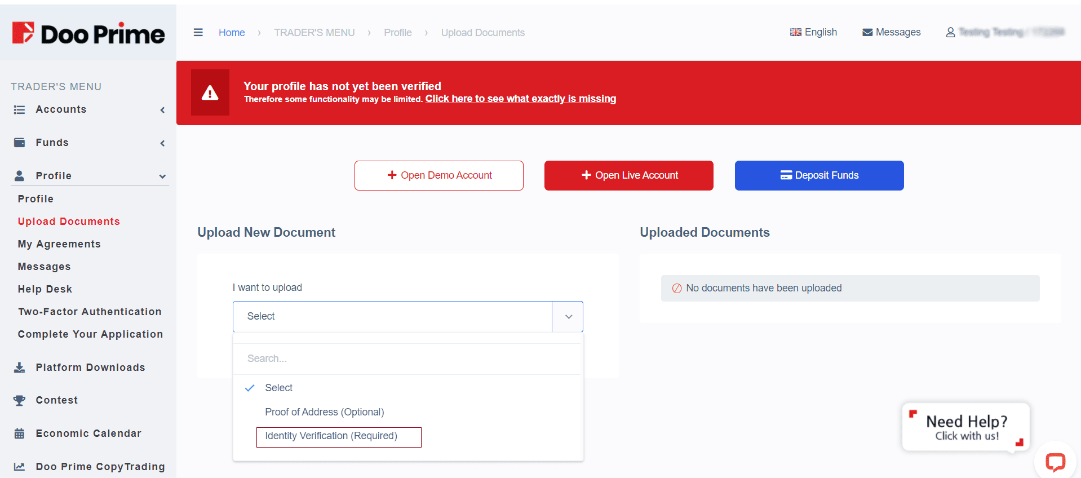Click the Accounts list icon in sidebar

(x=19, y=110)
